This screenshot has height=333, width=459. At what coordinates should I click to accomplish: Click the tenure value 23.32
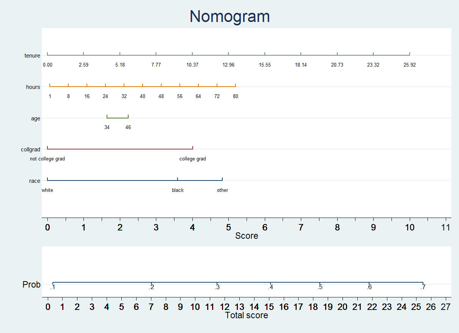[x=373, y=65]
